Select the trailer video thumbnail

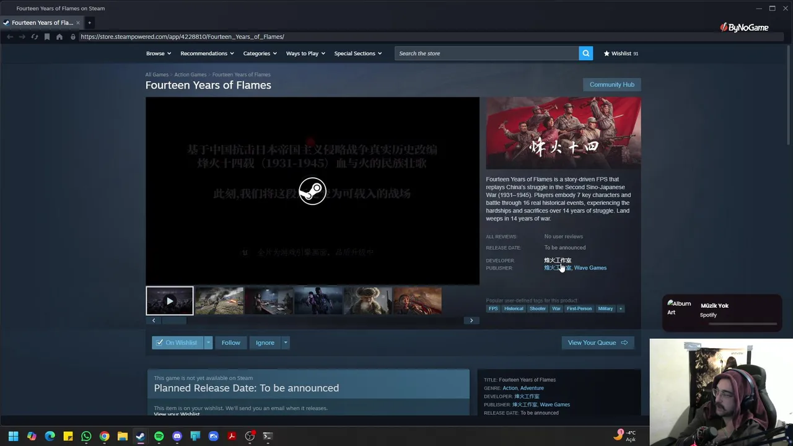tap(170, 301)
